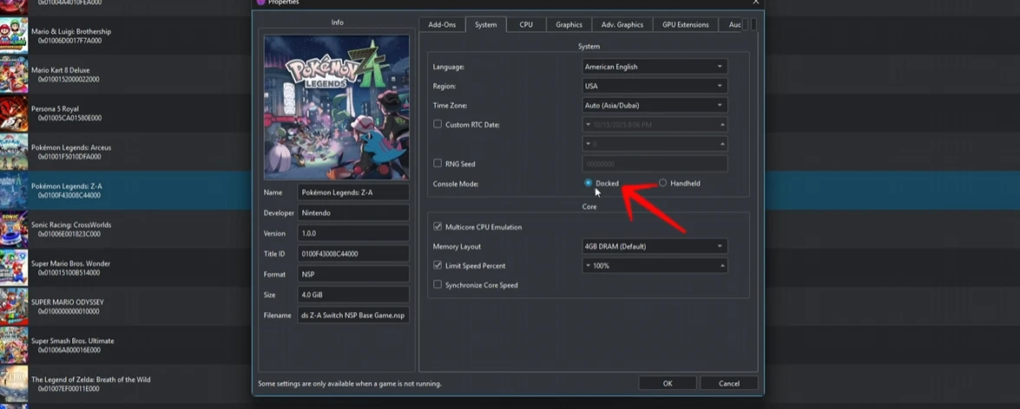Disable Multicore CPU Emulation checkbox
The image size is (1020, 409).
[x=438, y=227]
